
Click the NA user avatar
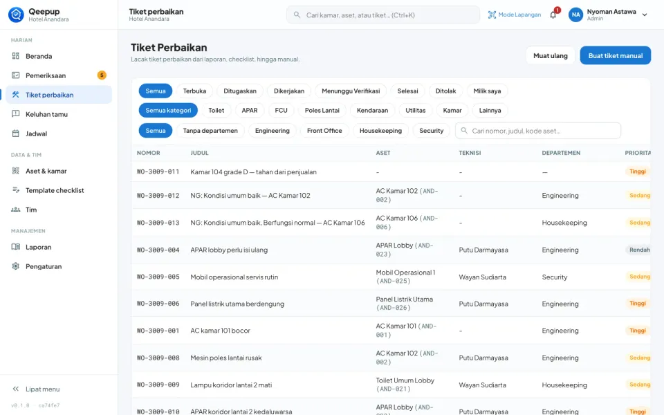(x=575, y=15)
